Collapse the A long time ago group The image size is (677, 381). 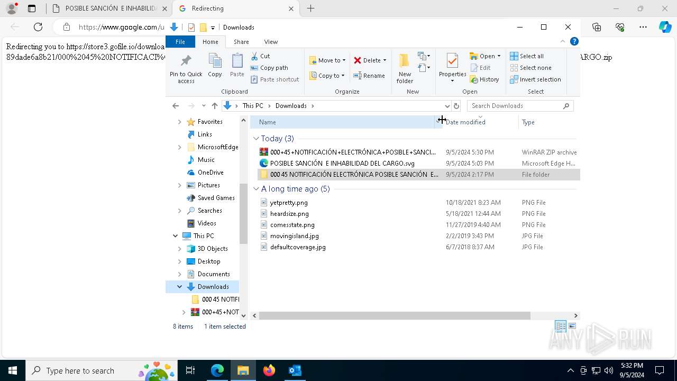pyautogui.click(x=256, y=189)
